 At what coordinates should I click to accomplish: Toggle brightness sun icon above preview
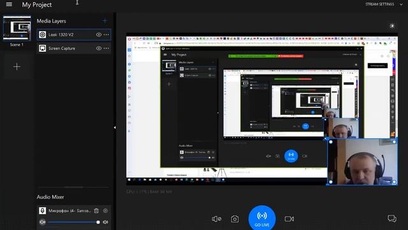tap(392, 26)
